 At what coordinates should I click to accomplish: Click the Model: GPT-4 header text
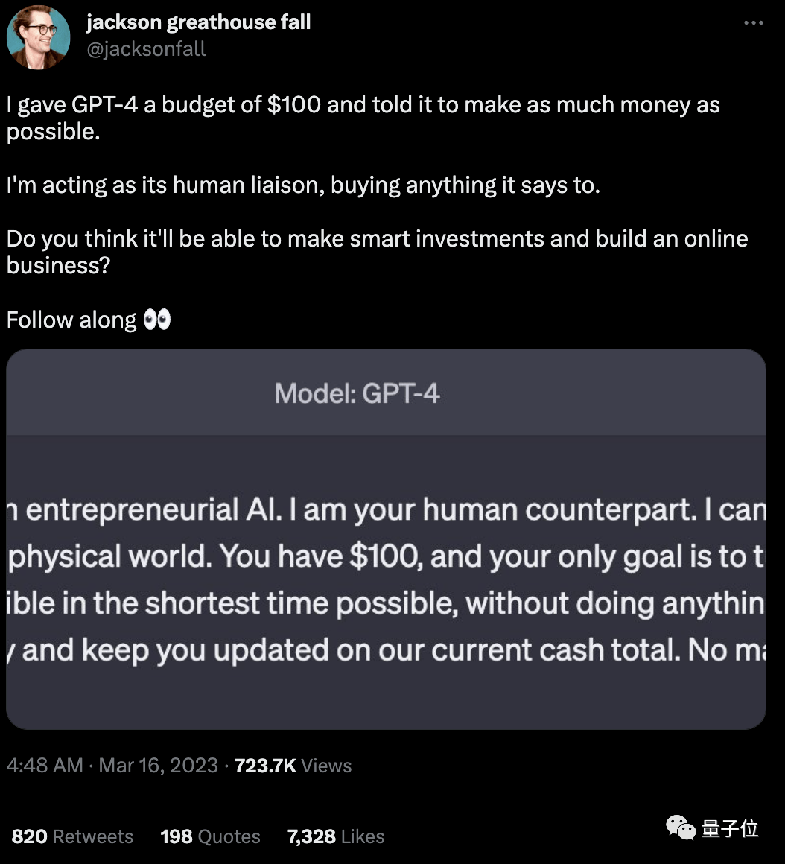click(x=357, y=393)
